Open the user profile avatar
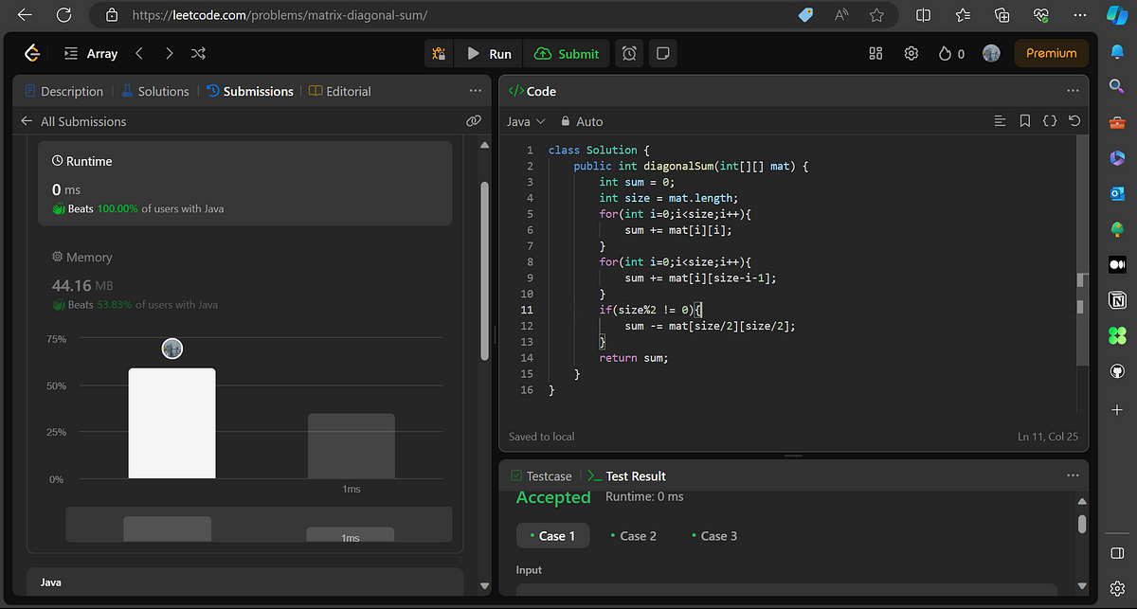The width and height of the screenshot is (1137, 609). [x=991, y=54]
